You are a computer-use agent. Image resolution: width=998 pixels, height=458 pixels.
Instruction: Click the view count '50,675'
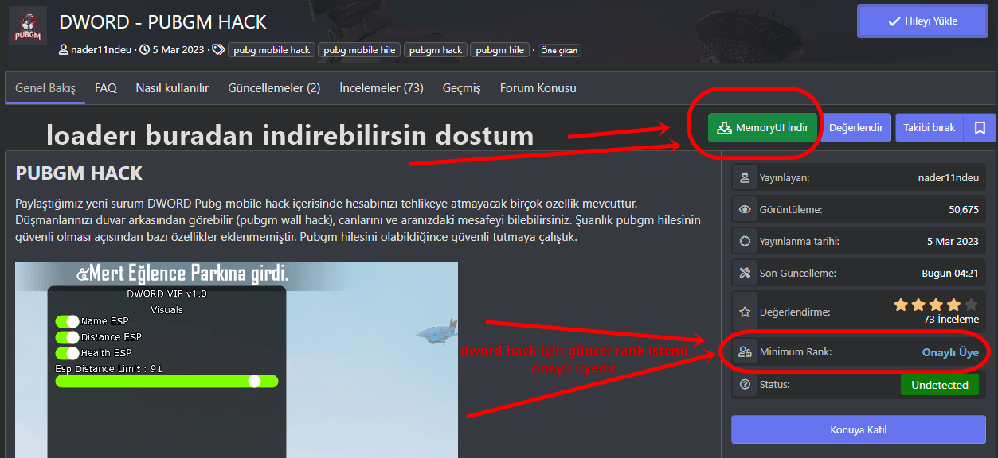(x=964, y=210)
